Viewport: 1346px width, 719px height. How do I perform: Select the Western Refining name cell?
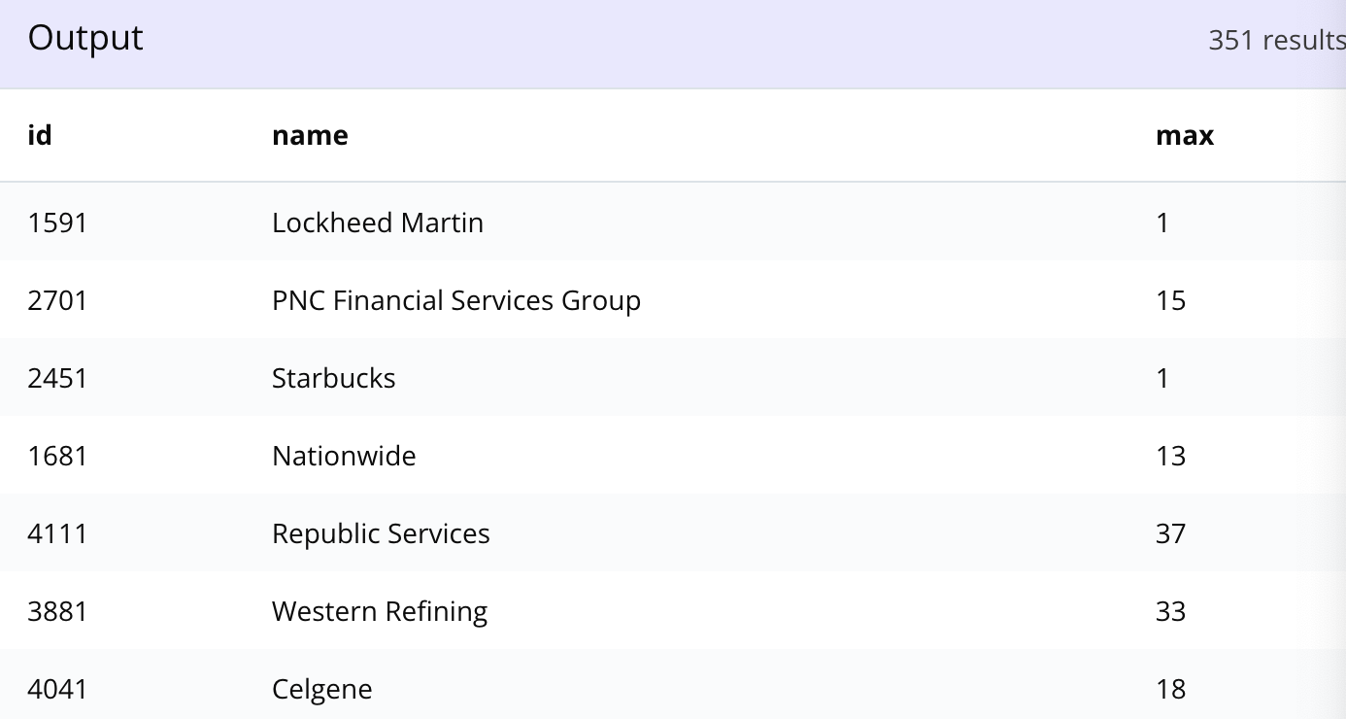click(380, 611)
